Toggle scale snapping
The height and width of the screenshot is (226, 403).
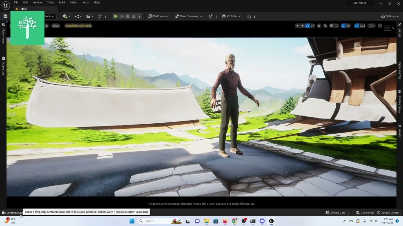356,26
